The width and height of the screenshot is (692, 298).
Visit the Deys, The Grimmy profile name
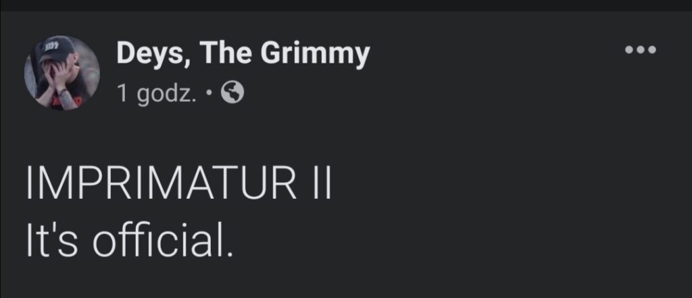pyautogui.click(x=243, y=54)
